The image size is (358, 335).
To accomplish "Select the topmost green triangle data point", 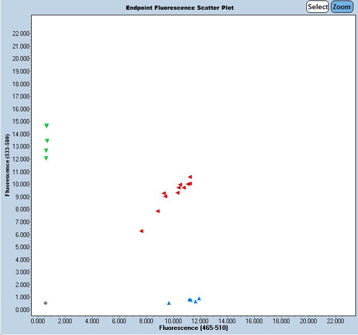I will (x=47, y=126).
